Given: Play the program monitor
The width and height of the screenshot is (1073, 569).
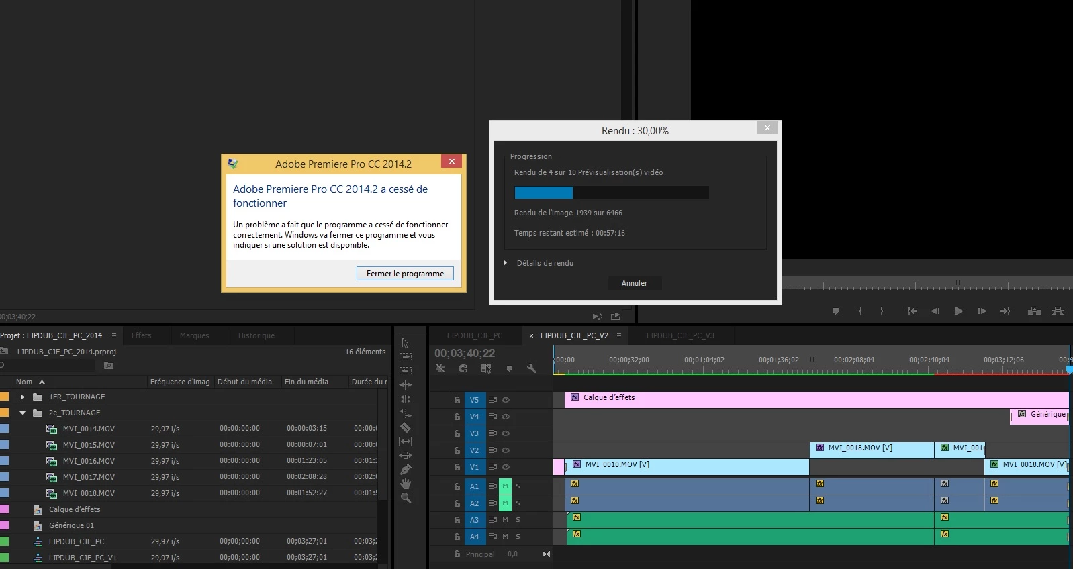Looking at the screenshot, I should 958,311.
